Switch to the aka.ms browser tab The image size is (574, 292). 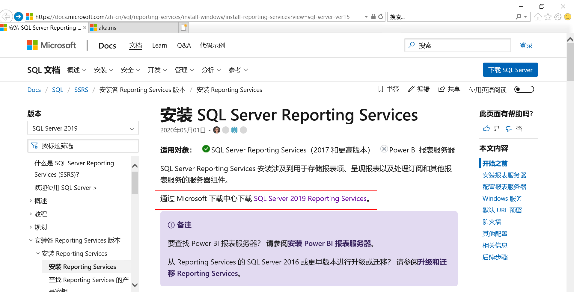pyautogui.click(x=134, y=28)
